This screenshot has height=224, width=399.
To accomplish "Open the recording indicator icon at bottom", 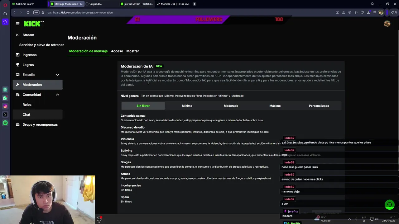I will pyautogui.click(x=99, y=219).
